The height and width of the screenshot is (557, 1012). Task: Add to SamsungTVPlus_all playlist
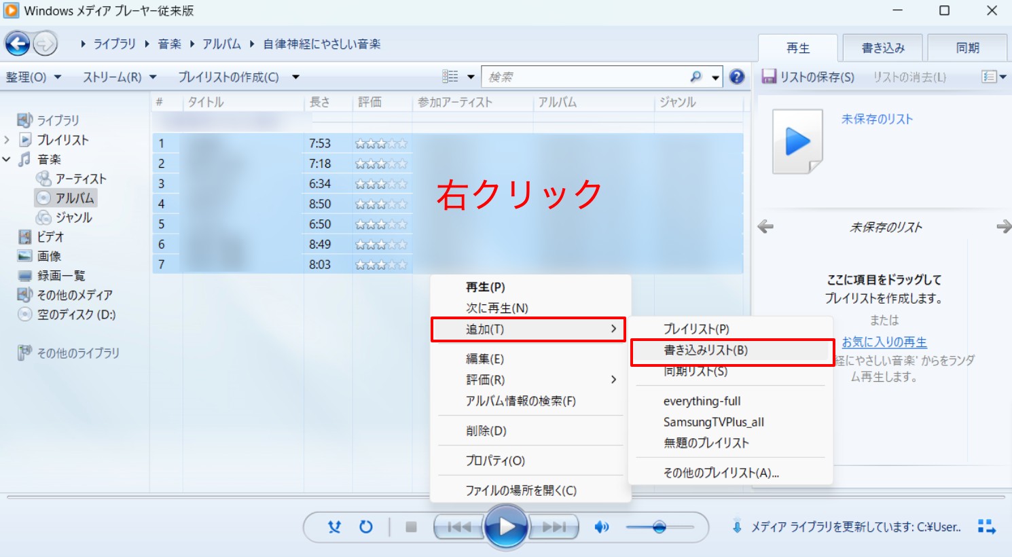pos(730,422)
